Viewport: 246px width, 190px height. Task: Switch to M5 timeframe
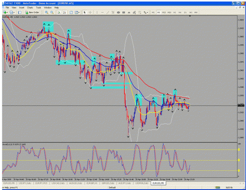[x=159, y=12]
